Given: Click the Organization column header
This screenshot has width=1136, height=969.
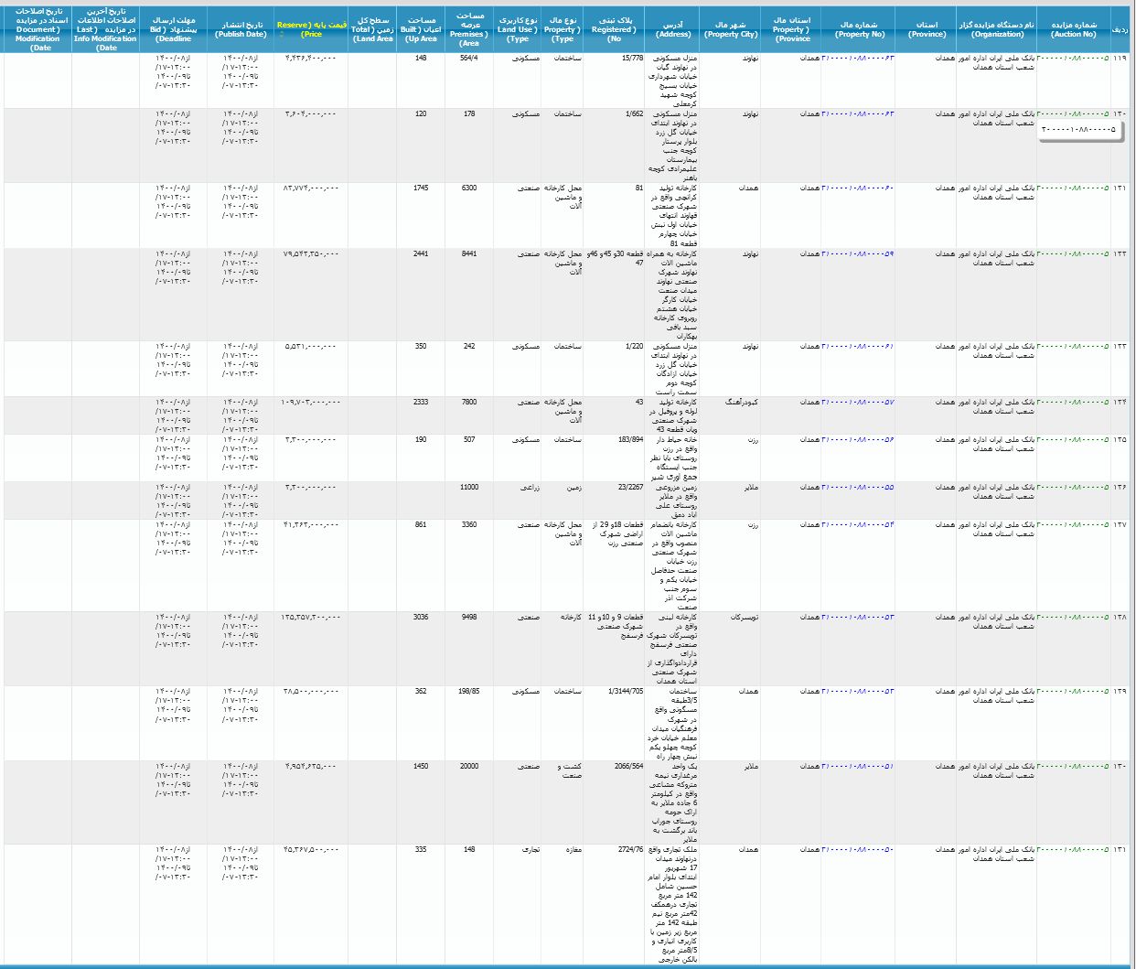Looking at the screenshot, I should (996, 28).
